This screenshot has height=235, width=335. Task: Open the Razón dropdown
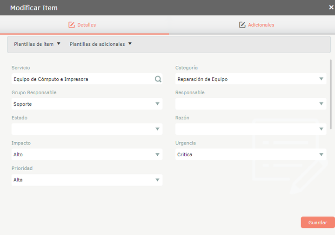pos(251,129)
